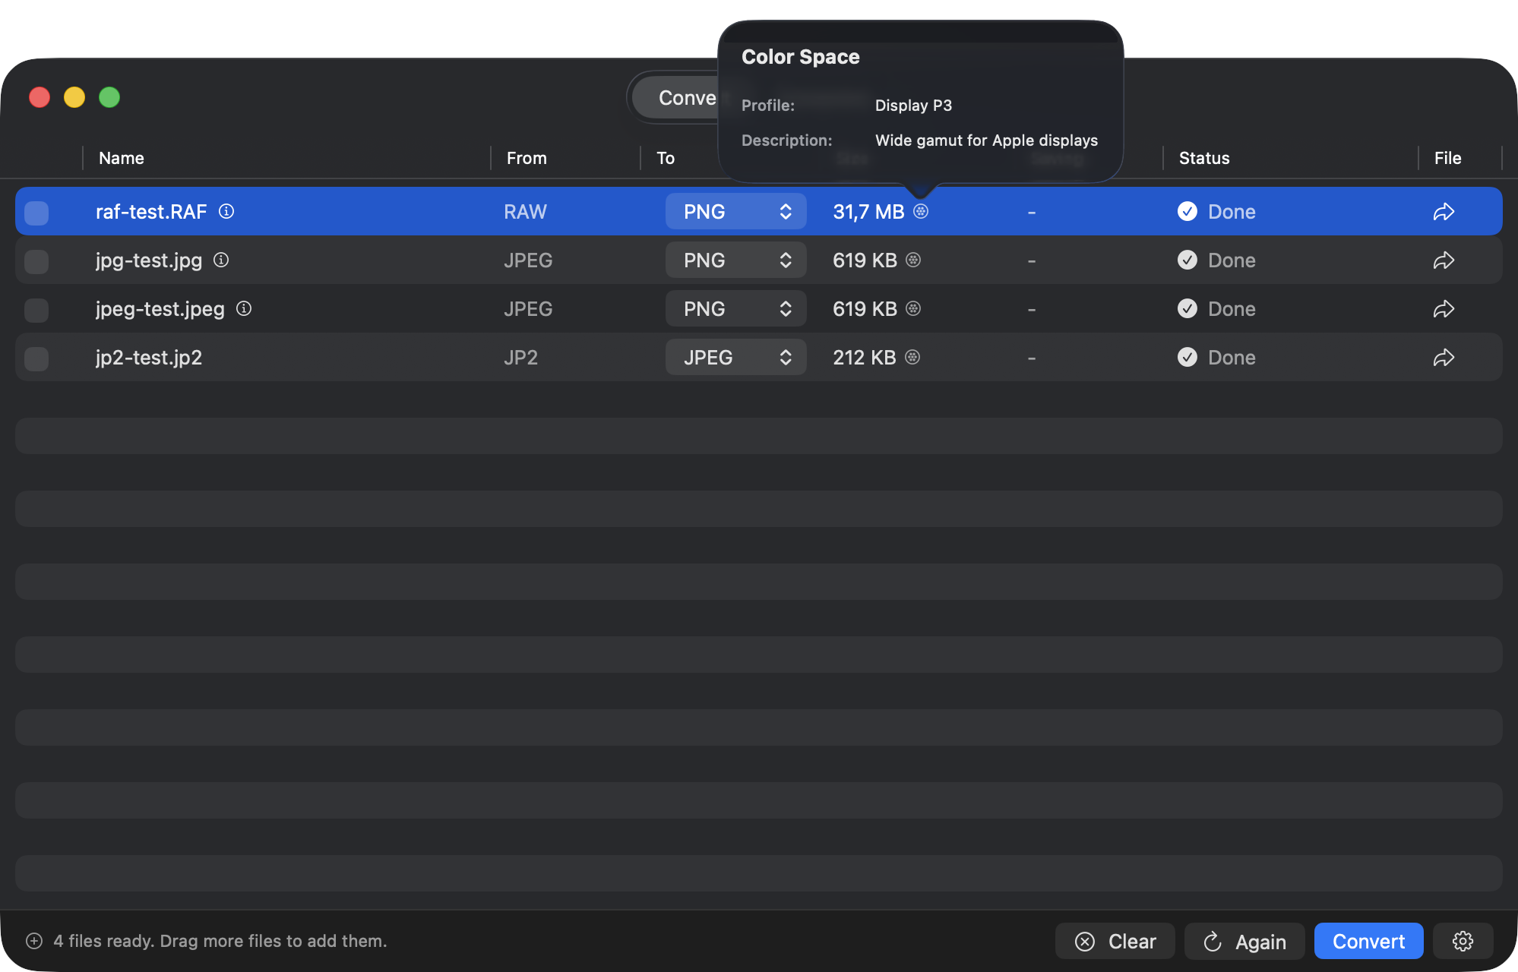Sort by Name column header
Image resolution: width=1518 pixels, height=972 pixels.
click(122, 158)
